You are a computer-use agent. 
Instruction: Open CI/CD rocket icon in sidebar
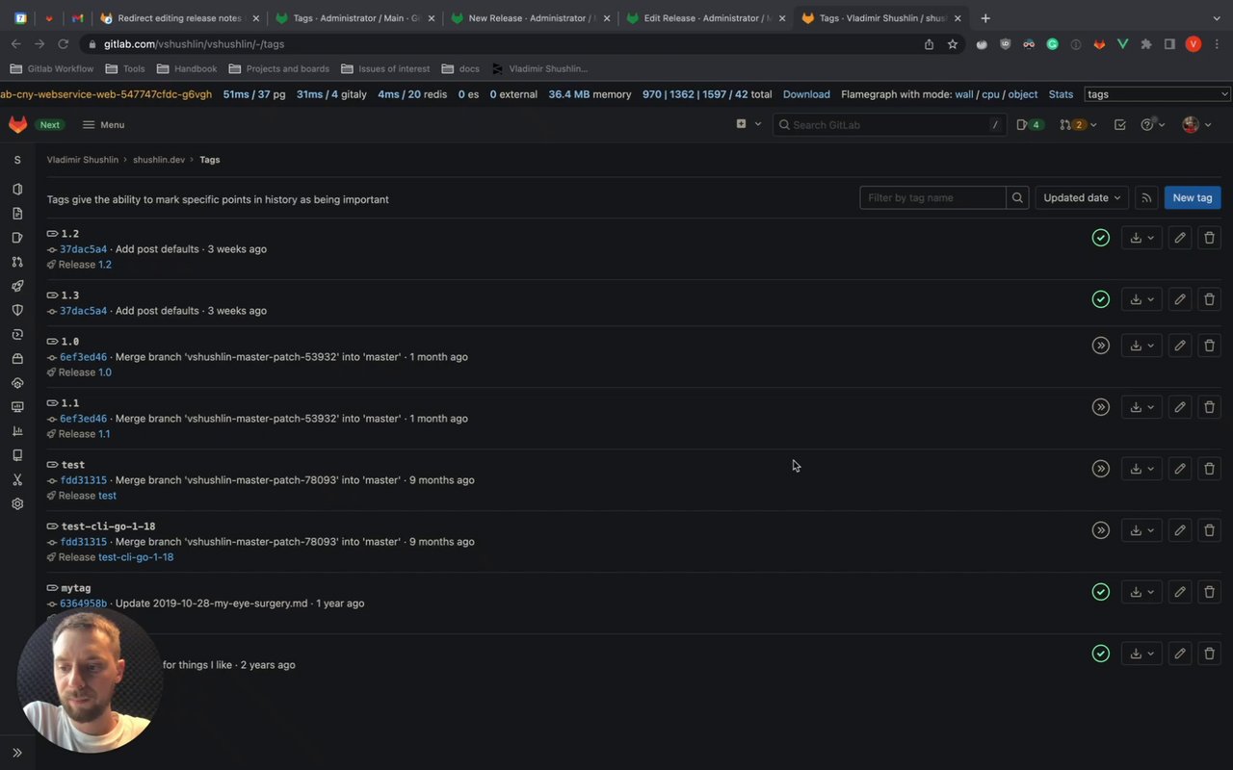click(x=17, y=286)
